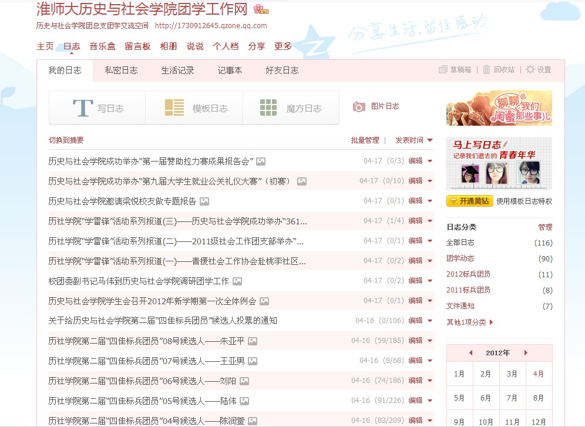Click 切换到摘要 link
585x427 pixels.
click(66, 140)
